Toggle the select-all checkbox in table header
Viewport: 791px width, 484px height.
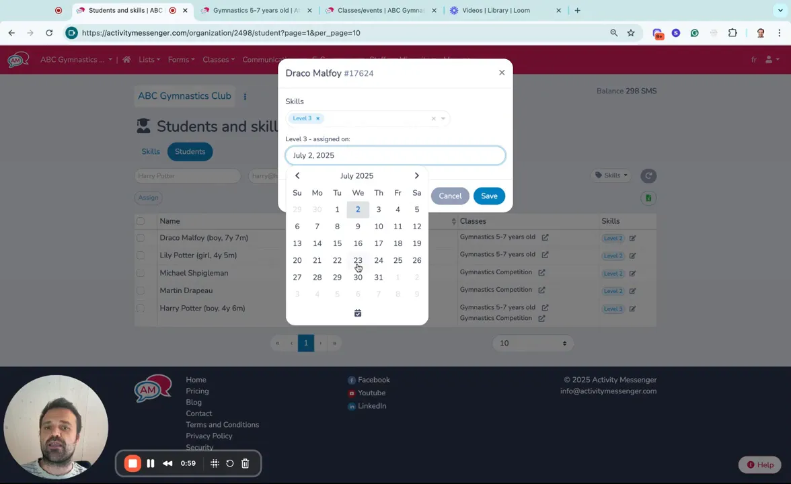[x=140, y=220]
